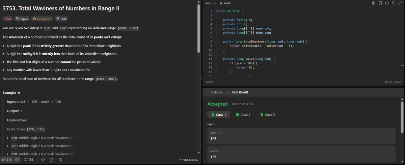The height and width of the screenshot is (165, 405).
Task: Expand the editor to fullscreen
Action: pos(400,3)
